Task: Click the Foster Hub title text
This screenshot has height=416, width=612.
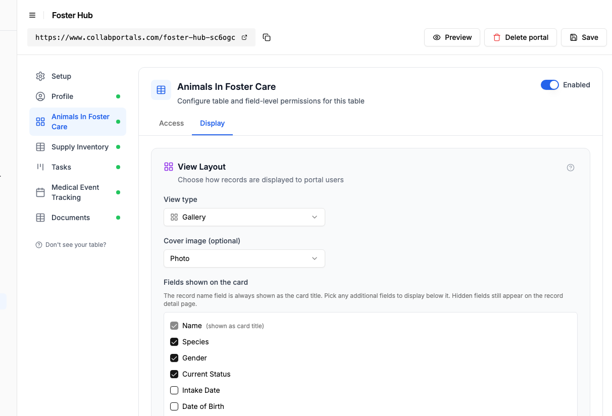Action: pyautogui.click(x=72, y=15)
